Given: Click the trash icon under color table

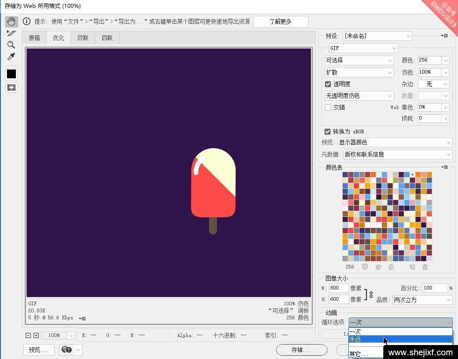Looking at the screenshot, I should tap(425, 267).
